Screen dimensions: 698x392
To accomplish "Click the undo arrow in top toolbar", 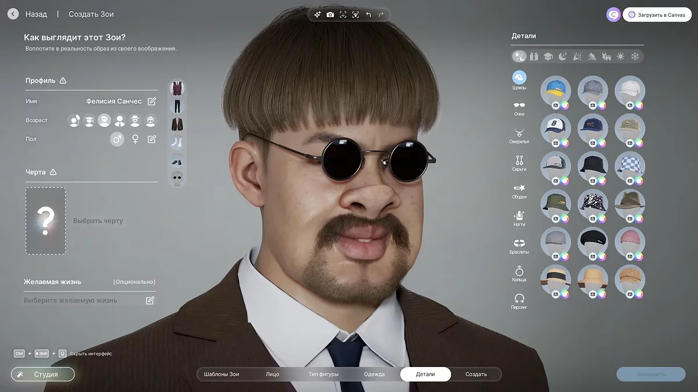I will tap(368, 15).
